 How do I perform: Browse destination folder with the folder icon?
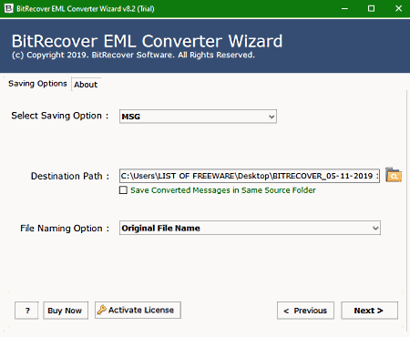pos(394,175)
